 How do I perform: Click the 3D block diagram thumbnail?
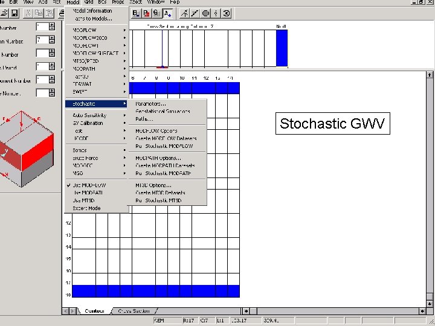[27, 149]
